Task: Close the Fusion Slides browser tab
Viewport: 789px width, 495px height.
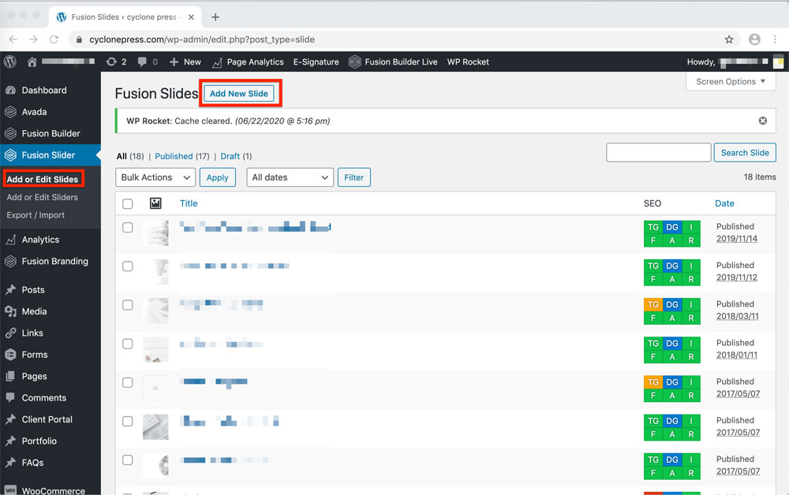Action: [191, 17]
